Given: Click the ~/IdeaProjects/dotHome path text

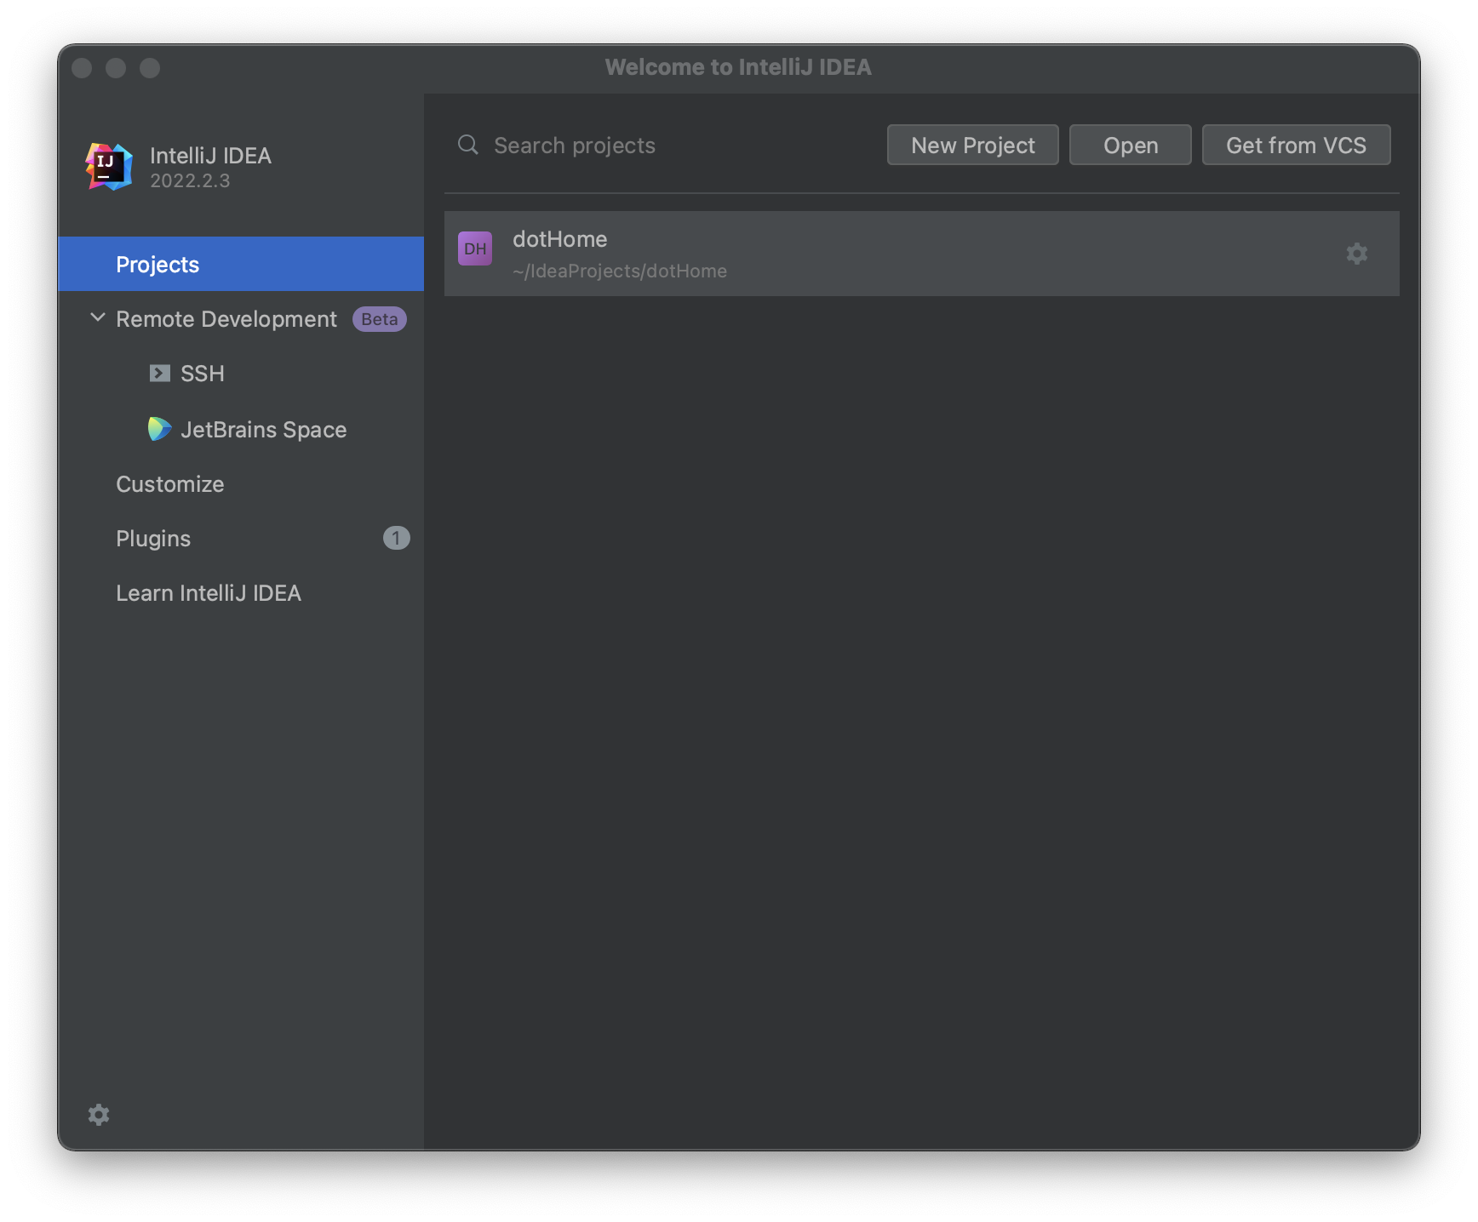Looking at the screenshot, I should coord(620,271).
